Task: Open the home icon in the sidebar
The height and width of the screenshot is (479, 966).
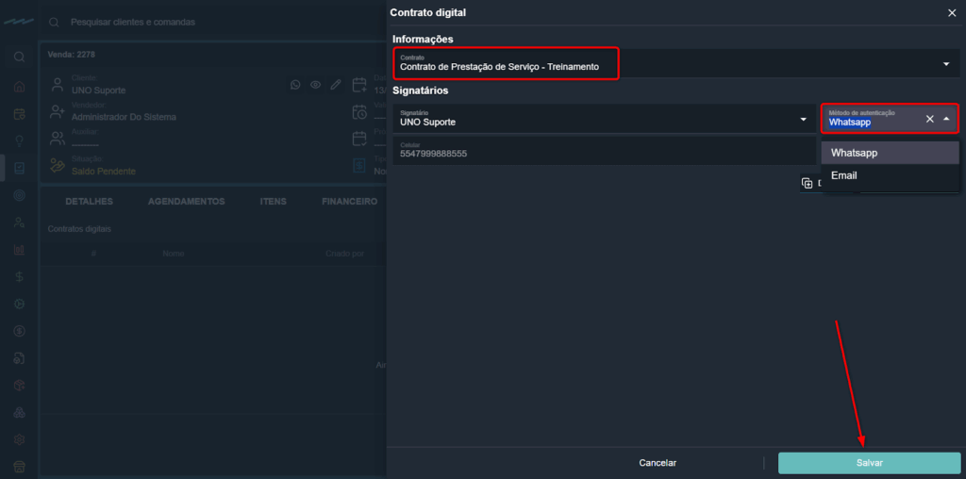Action: tap(19, 87)
